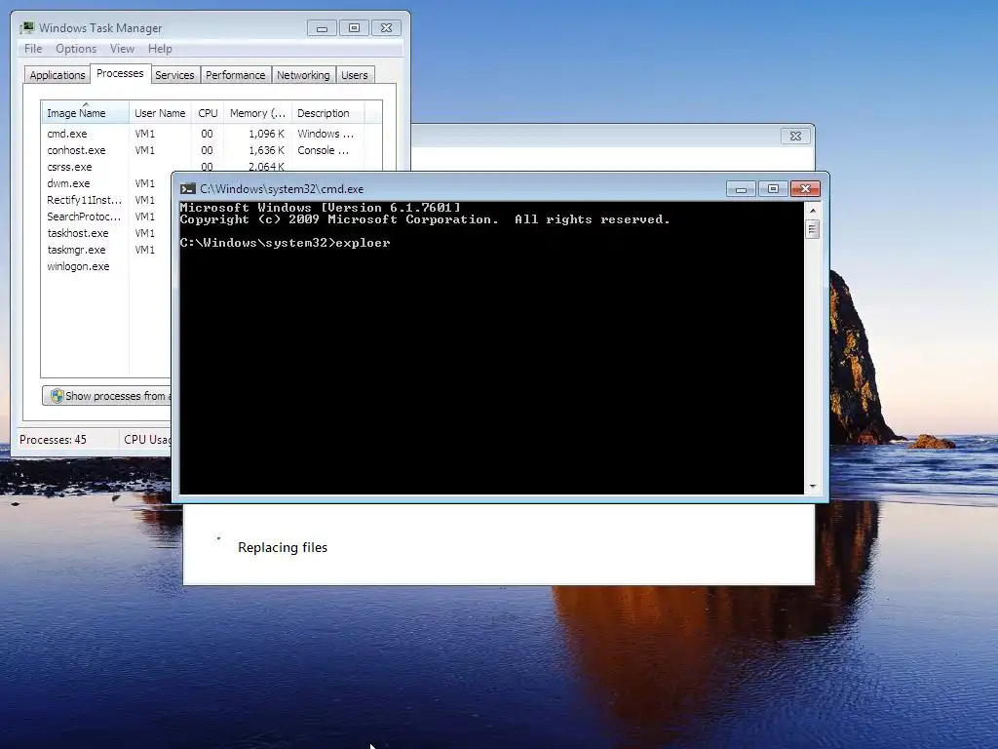Switch to the Services tab

(x=174, y=74)
